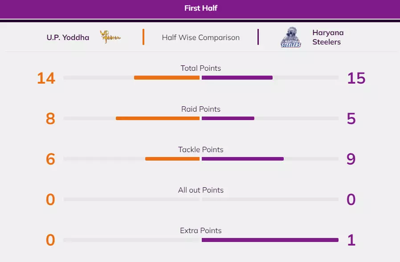Click the Half Wise Comparison heading

200,37
